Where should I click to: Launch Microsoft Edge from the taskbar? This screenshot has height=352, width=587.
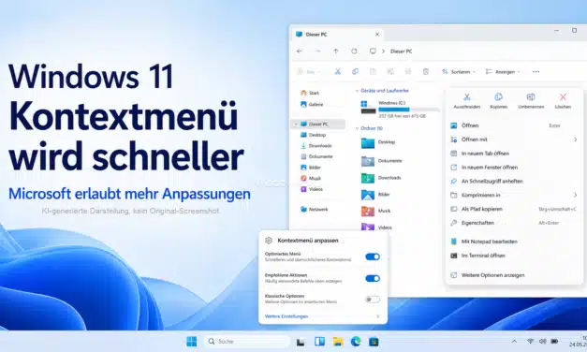(356, 342)
